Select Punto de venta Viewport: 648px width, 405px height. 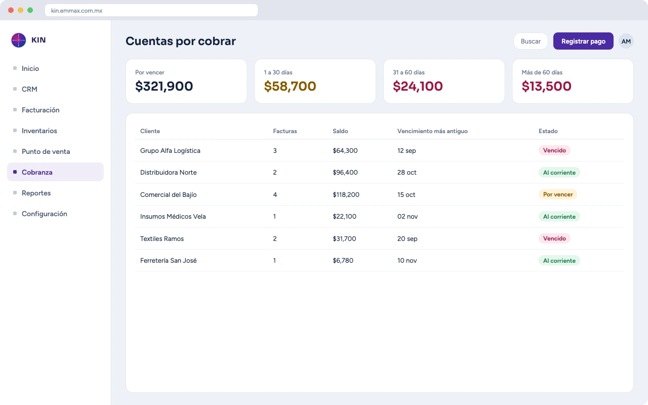click(x=55, y=151)
